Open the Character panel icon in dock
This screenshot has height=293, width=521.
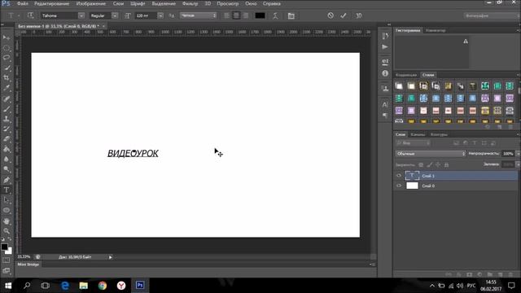pos(385,104)
